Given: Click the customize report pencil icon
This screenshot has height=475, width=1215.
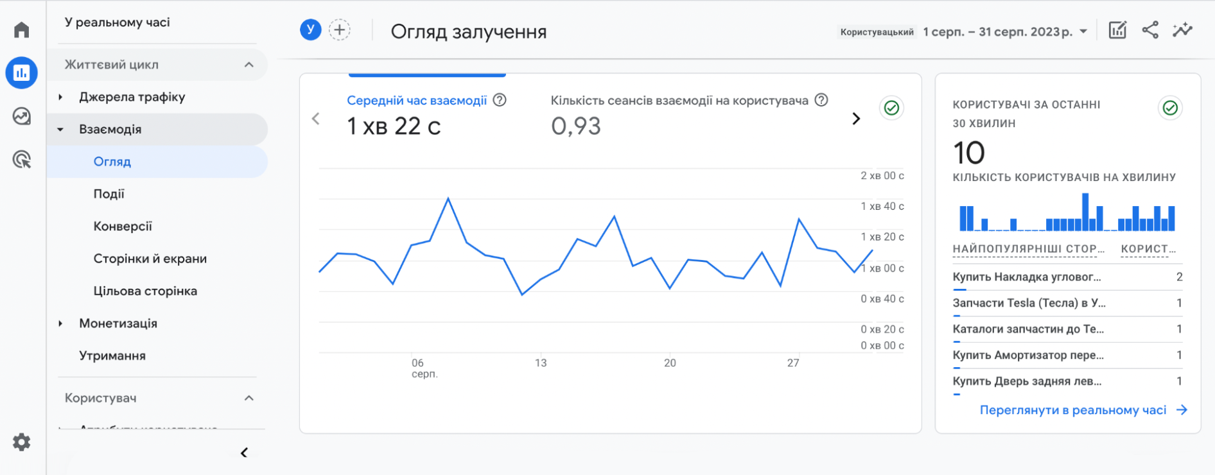Looking at the screenshot, I should (x=1117, y=30).
